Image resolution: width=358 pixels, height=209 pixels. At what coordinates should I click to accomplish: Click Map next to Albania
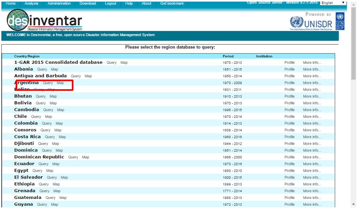(x=54, y=69)
